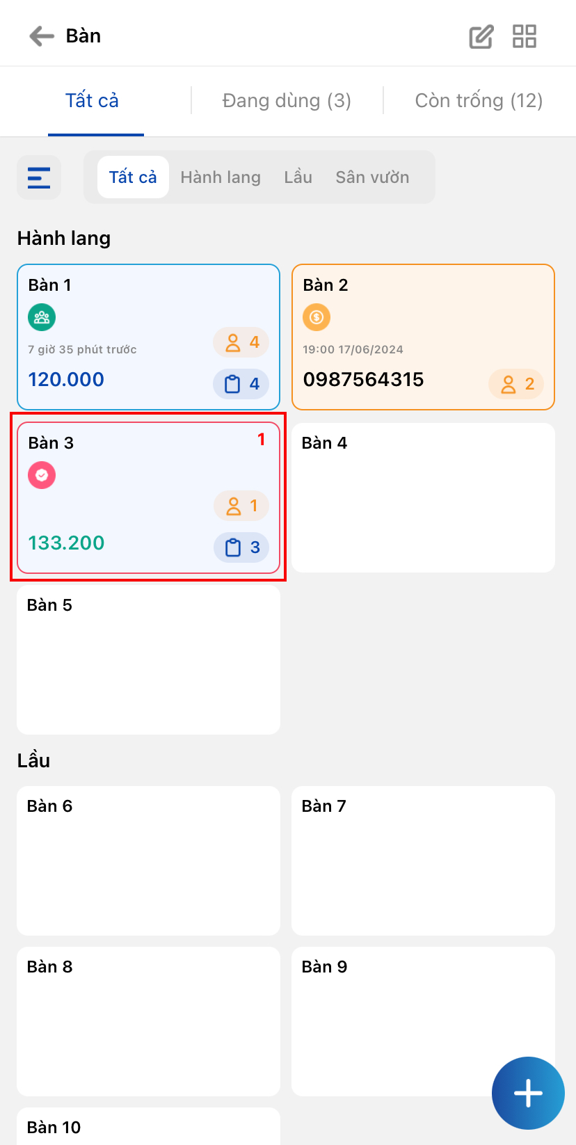Tap the green group icon on Bàn 1

[42, 318]
